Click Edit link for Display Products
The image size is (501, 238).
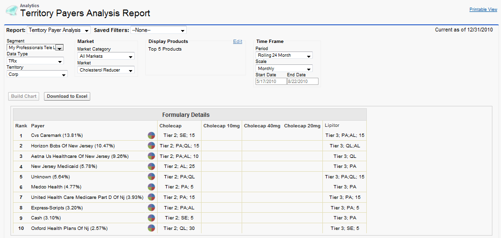click(237, 41)
